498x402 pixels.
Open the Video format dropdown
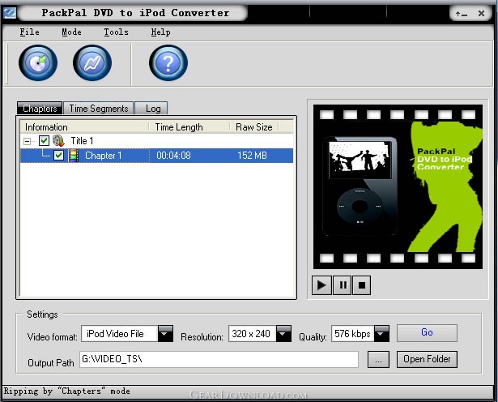165,334
